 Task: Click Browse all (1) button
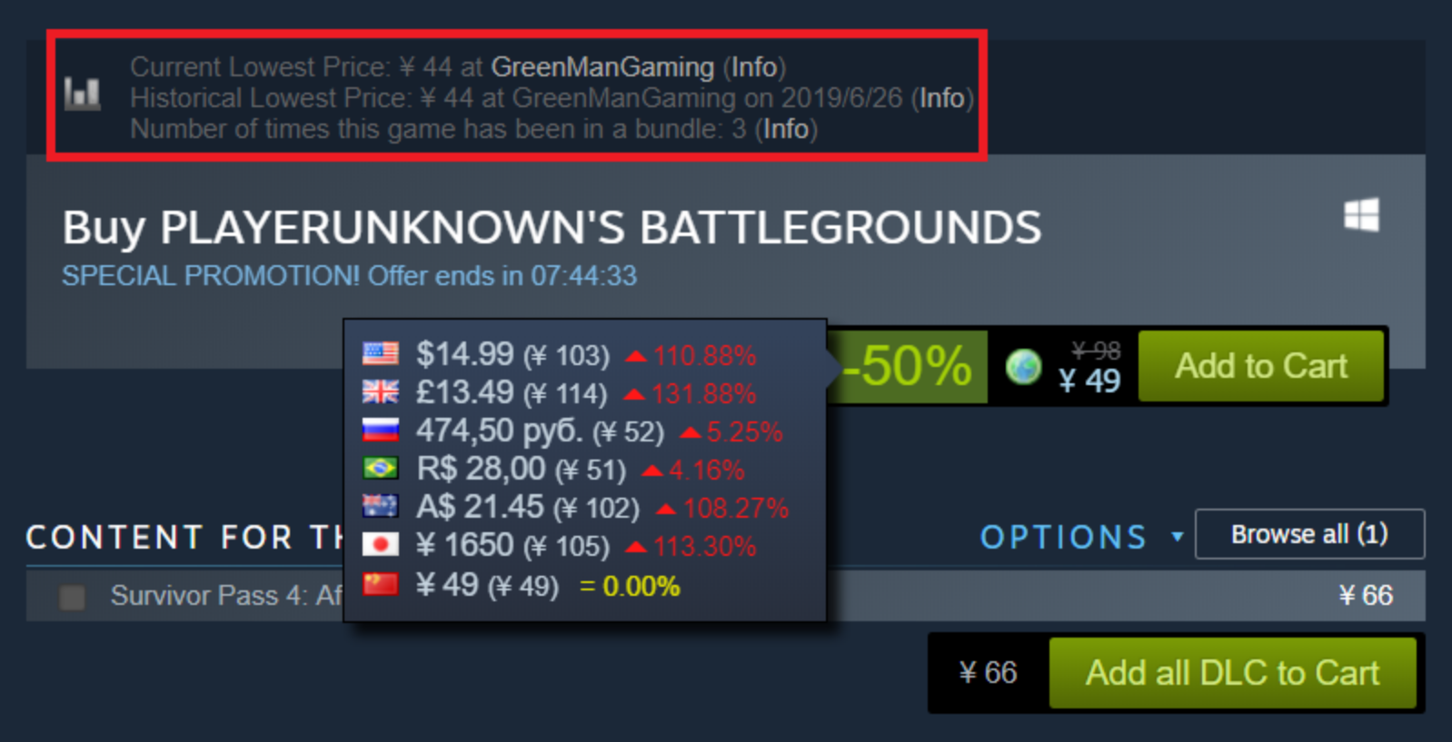tap(1309, 534)
